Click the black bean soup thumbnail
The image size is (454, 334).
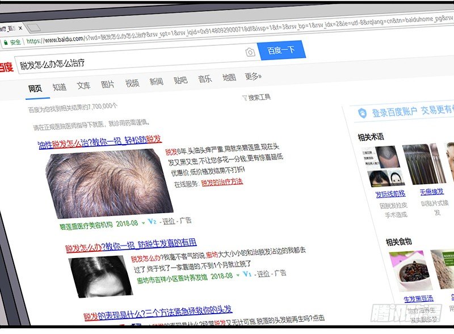pyautogui.click(x=410, y=271)
